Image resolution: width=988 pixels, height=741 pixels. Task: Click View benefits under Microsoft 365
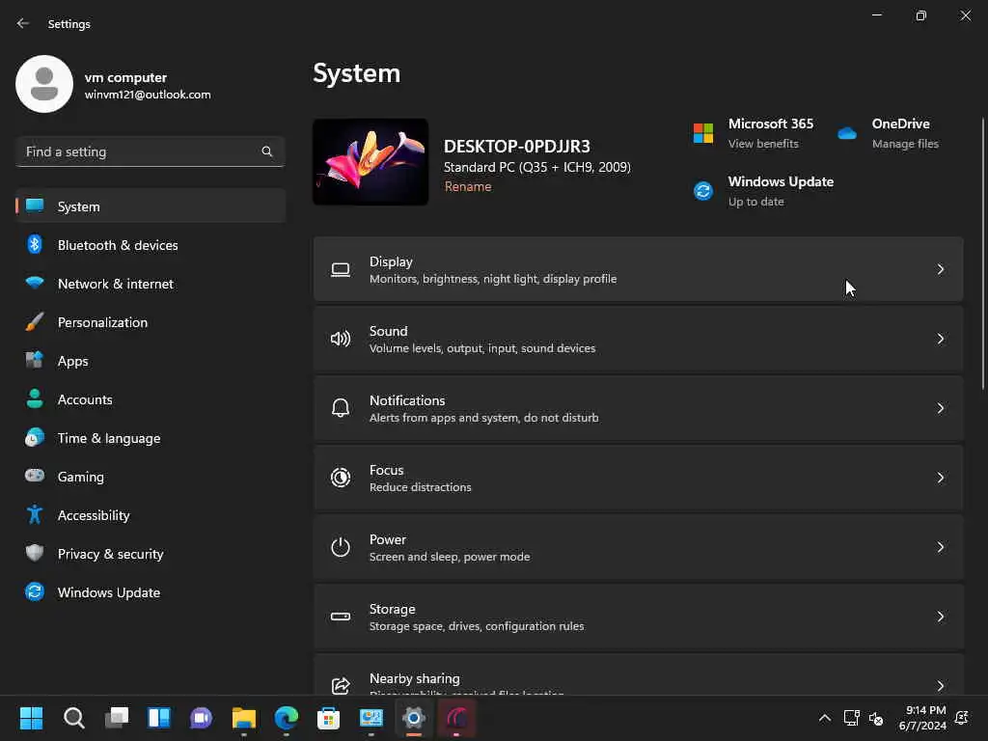pyautogui.click(x=763, y=144)
